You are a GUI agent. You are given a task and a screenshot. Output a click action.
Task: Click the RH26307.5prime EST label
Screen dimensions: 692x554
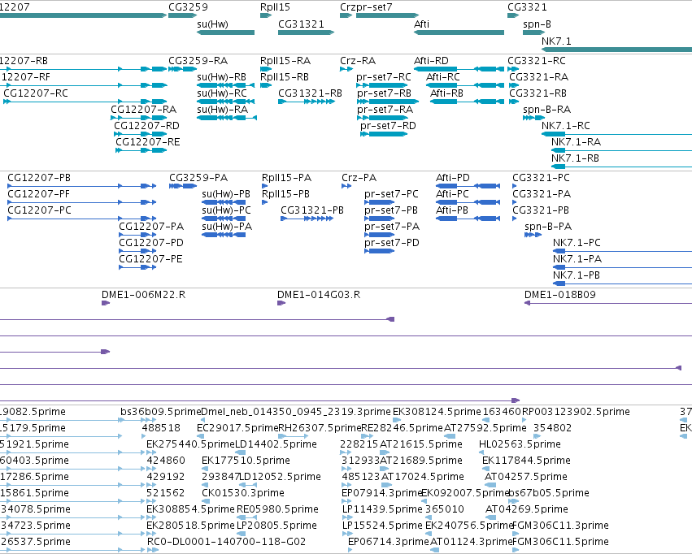tap(320, 428)
